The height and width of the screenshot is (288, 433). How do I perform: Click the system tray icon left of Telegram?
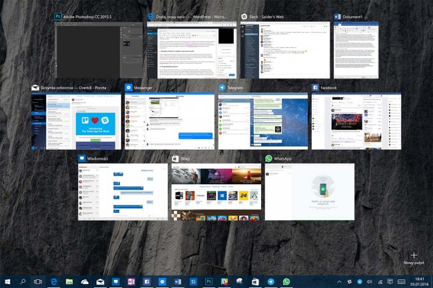pyautogui.click(x=349, y=281)
